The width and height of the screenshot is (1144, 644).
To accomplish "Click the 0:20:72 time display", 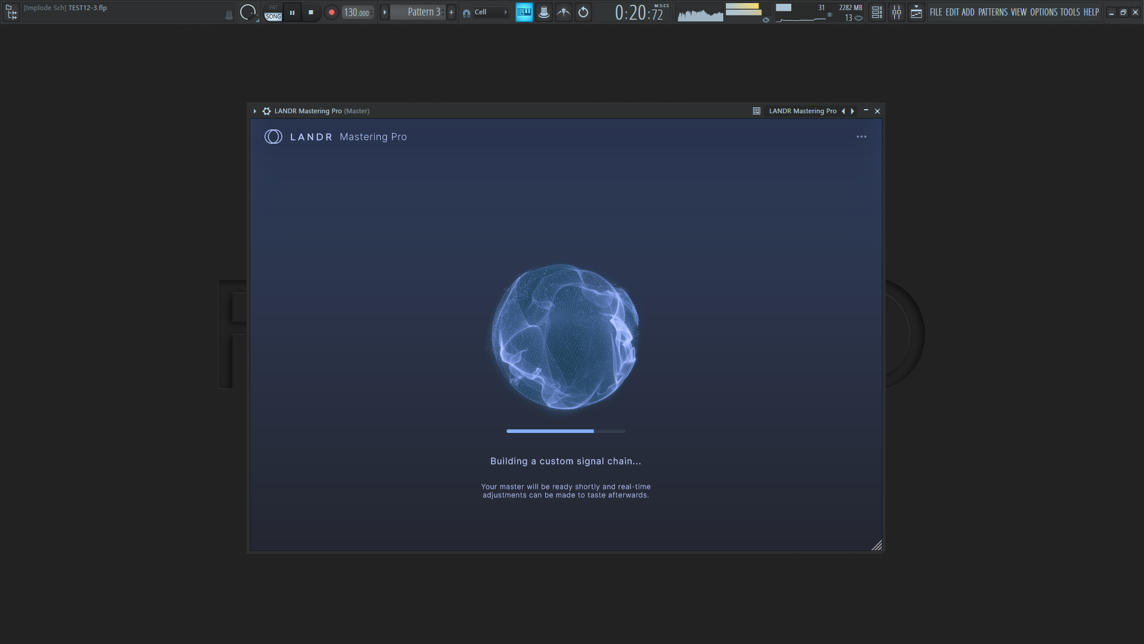I will (x=638, y=13).
